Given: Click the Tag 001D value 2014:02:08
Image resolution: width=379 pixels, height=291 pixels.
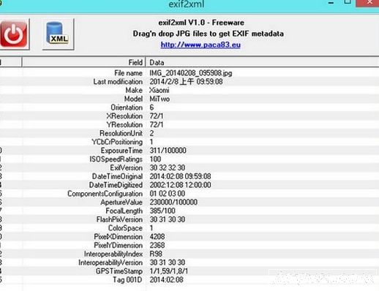Looking at the screenshot, I should click(x=166, y=280).
